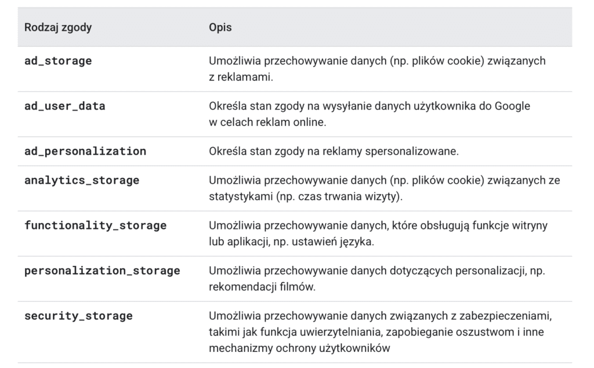Image resolution: width=594 pixels, height=368 pixels.
Task: Select the ad_user_data consent type name
Action: tap(65, 106)
